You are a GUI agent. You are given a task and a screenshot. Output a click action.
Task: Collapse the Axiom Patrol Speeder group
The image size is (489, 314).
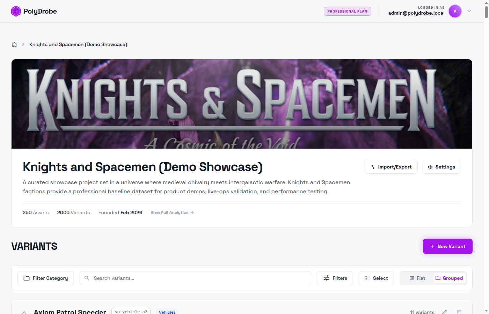24,312
